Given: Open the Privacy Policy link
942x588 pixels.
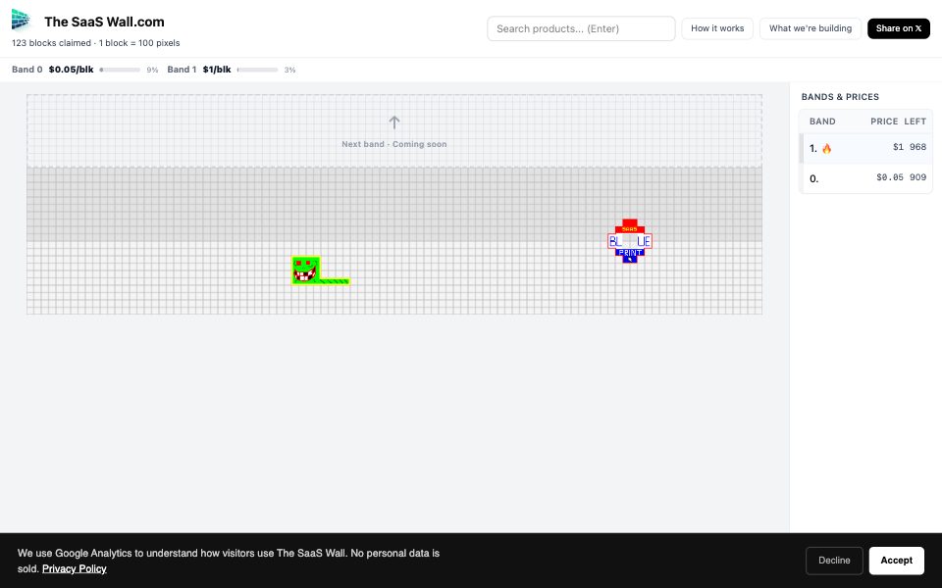Looking at the screenshot, I should click(x=74, y=568).
